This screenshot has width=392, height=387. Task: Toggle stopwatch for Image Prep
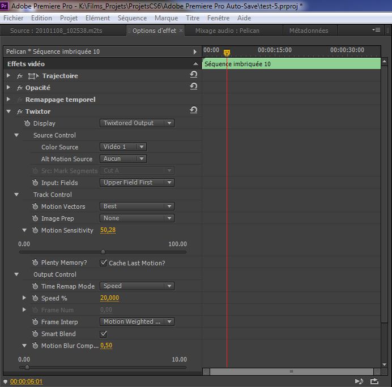tap(35, 218)
